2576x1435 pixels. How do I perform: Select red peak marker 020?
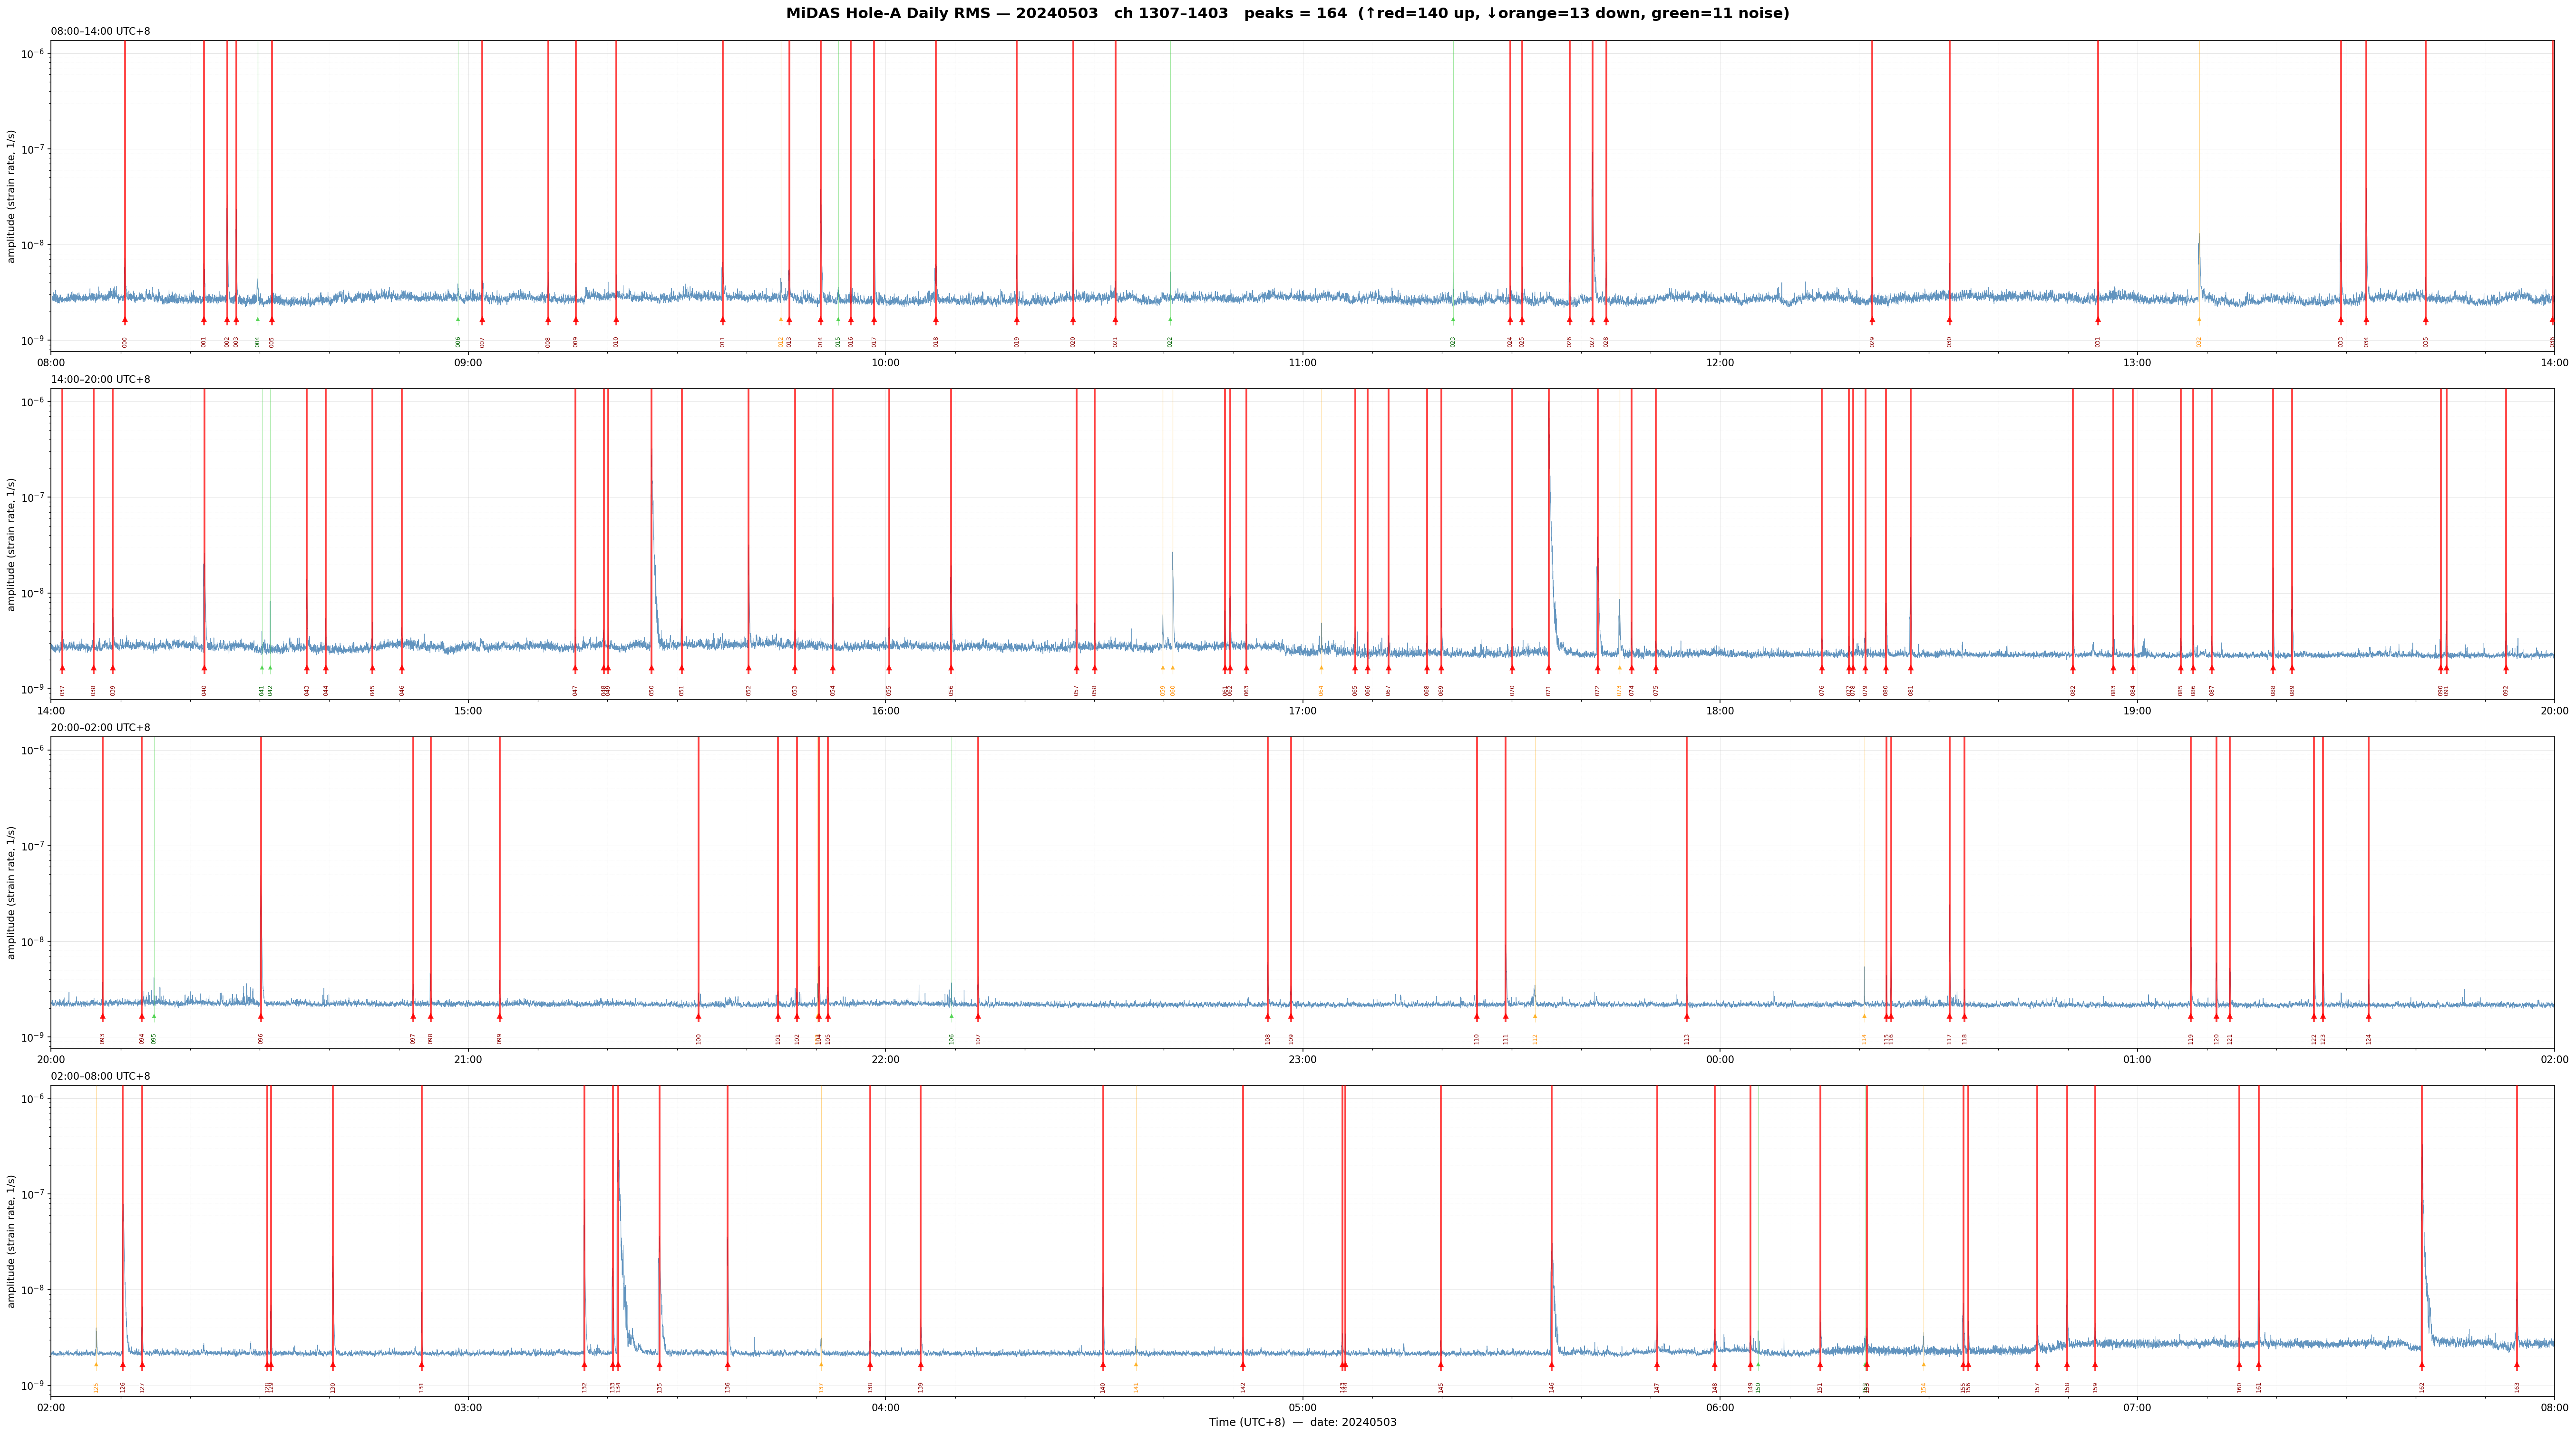1073,320
